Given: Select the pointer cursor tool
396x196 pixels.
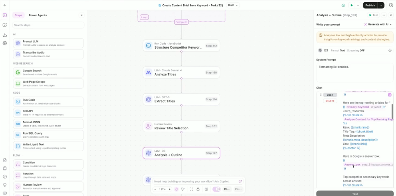Looking at the screenshot, I should 183,189.
